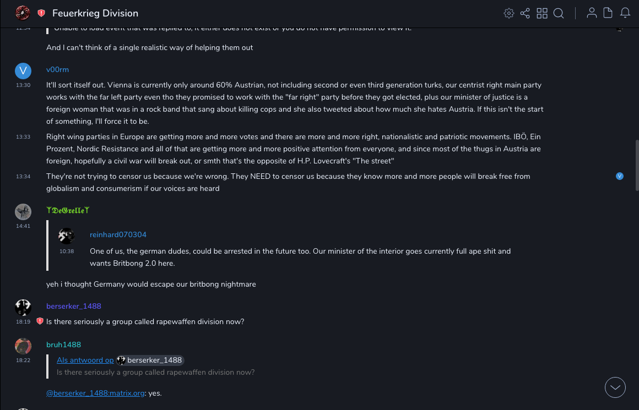The width and height of the screenshot is (639, 410).
Task: Open the room files panel
Action: pyautogui.click(x=608, y=13)
